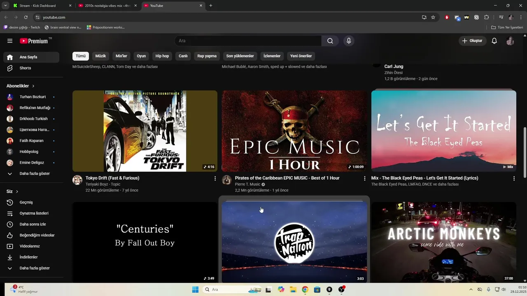The width and height of the screenshot is (527, 296).
Task: Open Pierre T. Music channel avatar
Action: (227, 180)
